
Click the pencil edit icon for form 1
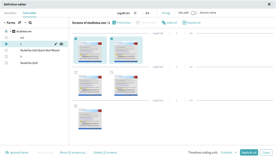56,44
